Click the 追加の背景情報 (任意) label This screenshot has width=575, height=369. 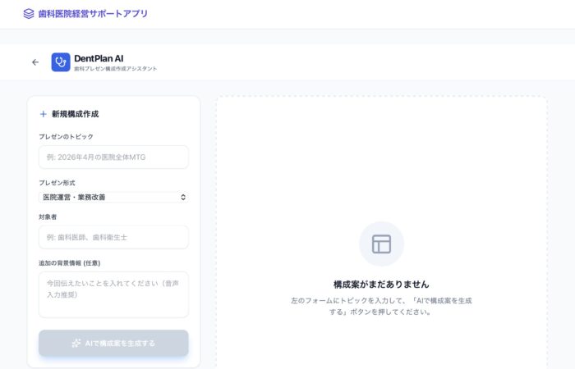click(75, 262)
